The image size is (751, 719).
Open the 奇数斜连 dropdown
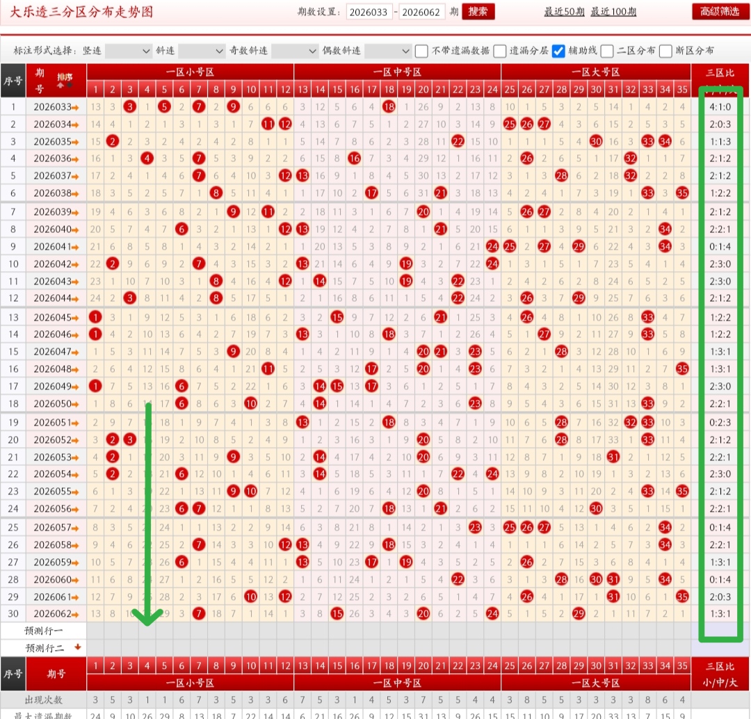(295, 51)
